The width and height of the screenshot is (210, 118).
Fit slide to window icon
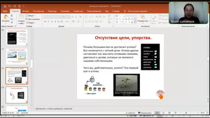(207, 113)
